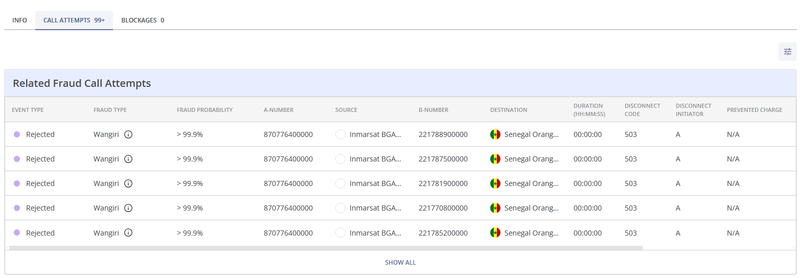Click B-number 221781900000
The width and height of the screenshot is (801, 278).
443,183
